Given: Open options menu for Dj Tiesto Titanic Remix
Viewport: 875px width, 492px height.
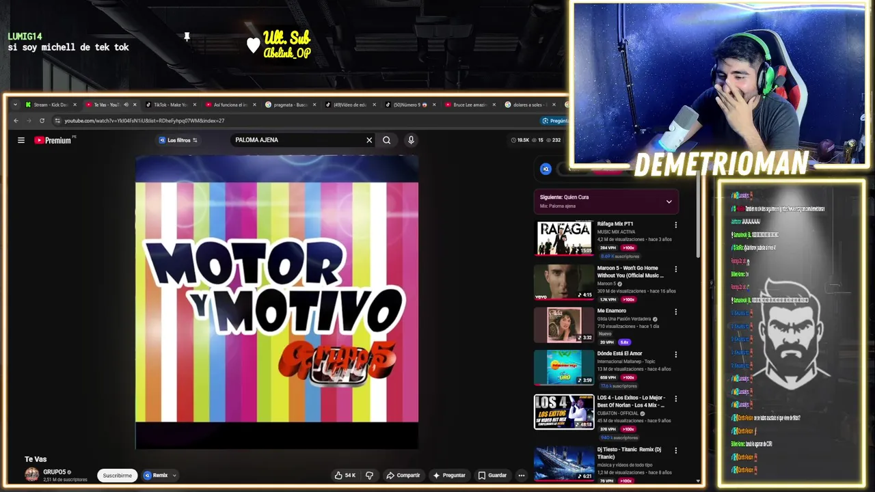Looking at the screenshot, I should tap(675, 450).
